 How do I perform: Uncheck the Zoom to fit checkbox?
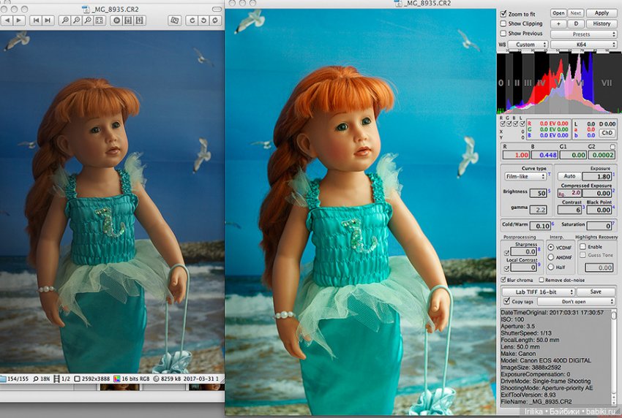(503, 14)
